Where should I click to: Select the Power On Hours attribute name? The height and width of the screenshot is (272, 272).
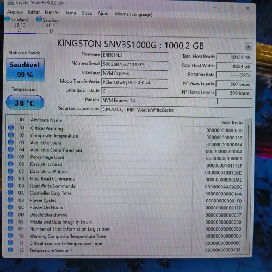point(46,207)
